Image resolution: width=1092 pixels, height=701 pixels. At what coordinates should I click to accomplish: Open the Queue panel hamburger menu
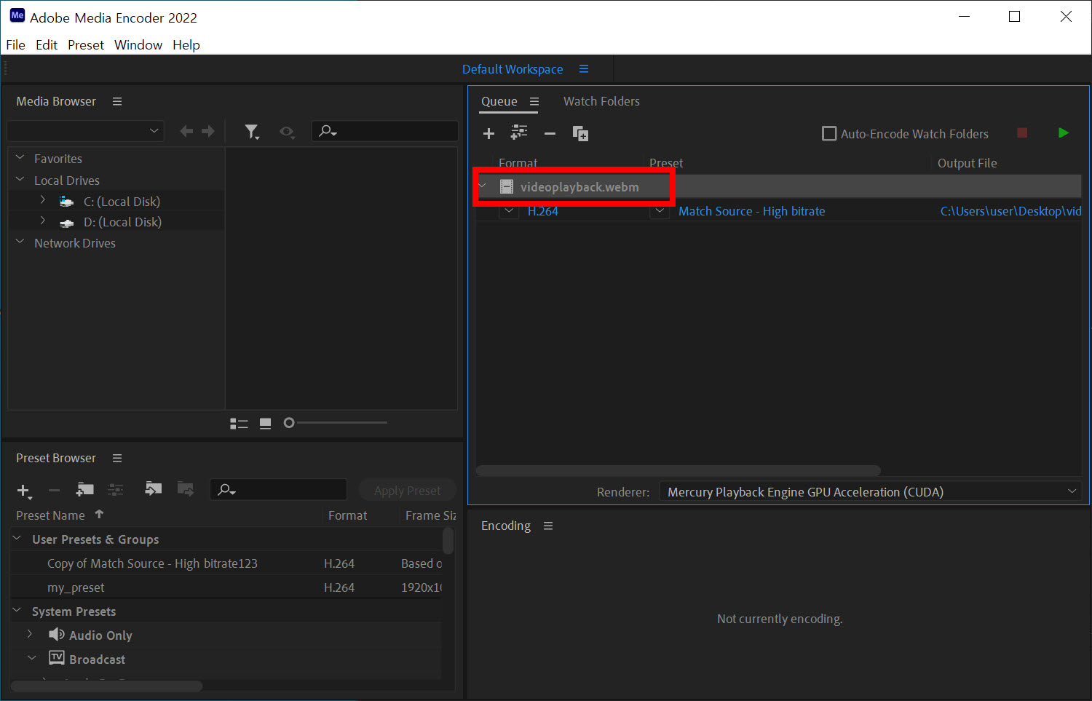click(x=534, y=101)
